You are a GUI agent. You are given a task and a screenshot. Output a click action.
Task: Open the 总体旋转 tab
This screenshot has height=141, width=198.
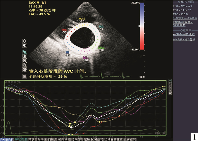[x=130, y=139]
